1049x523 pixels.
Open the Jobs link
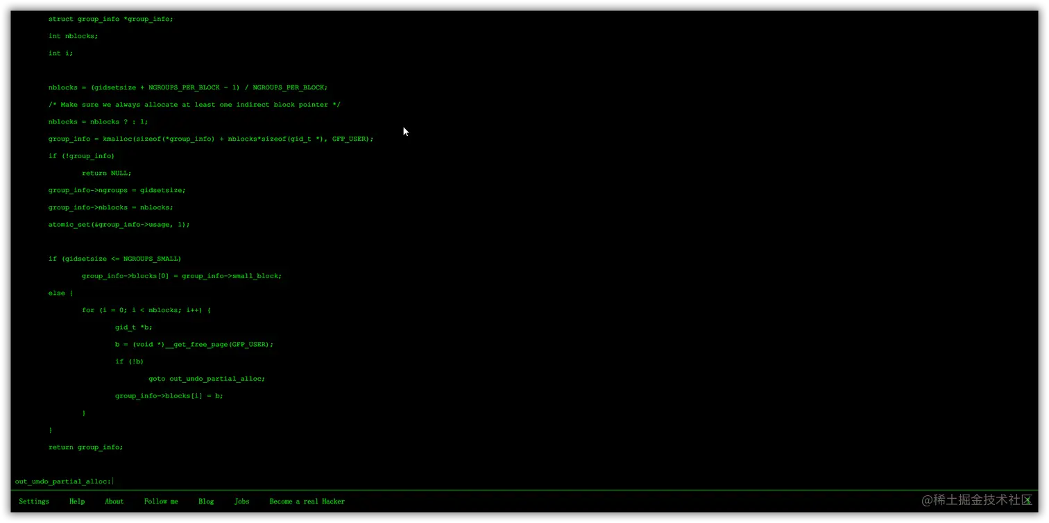(241, 501)
